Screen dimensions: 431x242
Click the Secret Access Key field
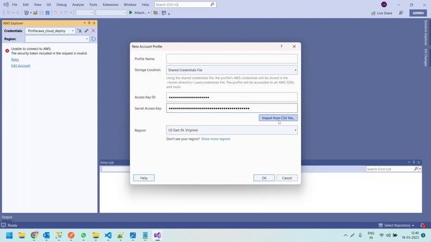coord(232,108)
